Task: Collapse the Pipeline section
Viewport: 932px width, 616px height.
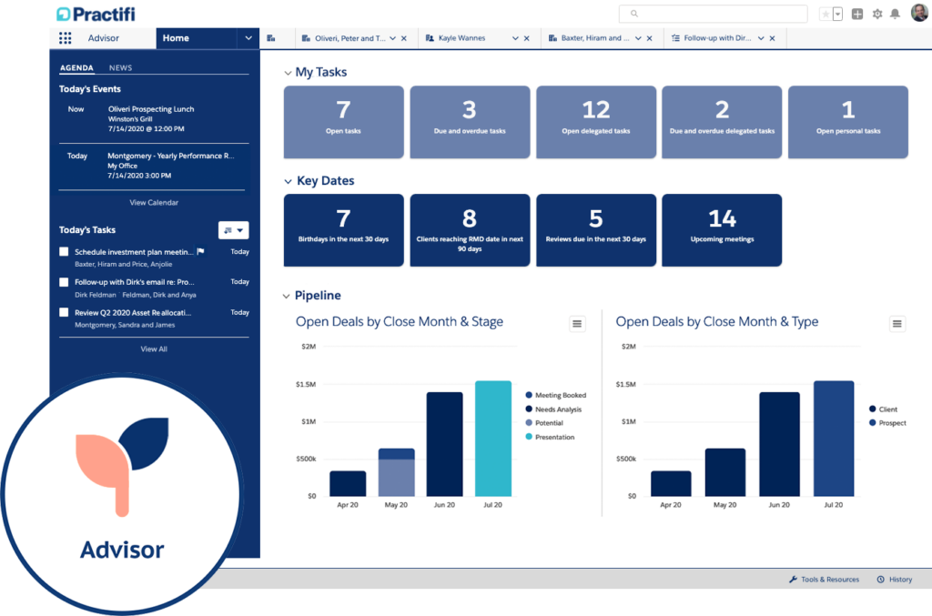Action: pos(287,295)
